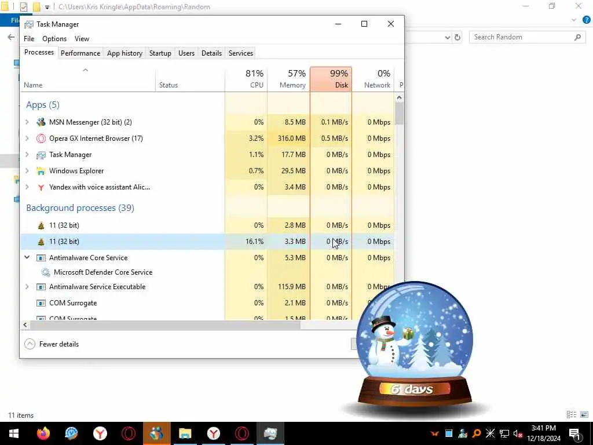The width and height of the screenshot is (593, 445).
Task: Sort processes by the Name column
Action: pyautogui.click(x=88, y=79)
